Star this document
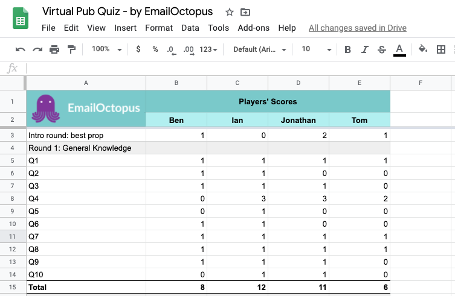455x296 pixels. [x=228, y=12]
